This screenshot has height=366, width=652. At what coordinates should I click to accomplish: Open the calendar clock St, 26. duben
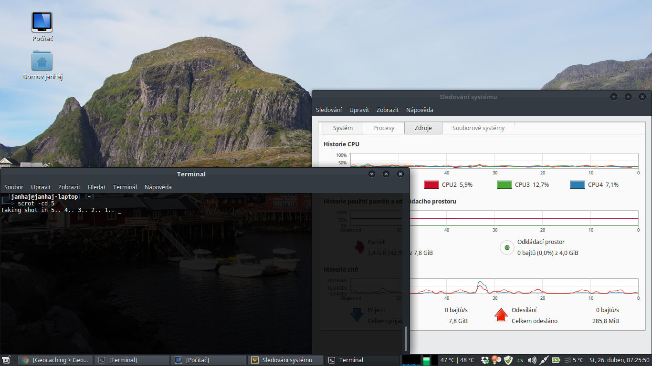(x=620, y=360)
